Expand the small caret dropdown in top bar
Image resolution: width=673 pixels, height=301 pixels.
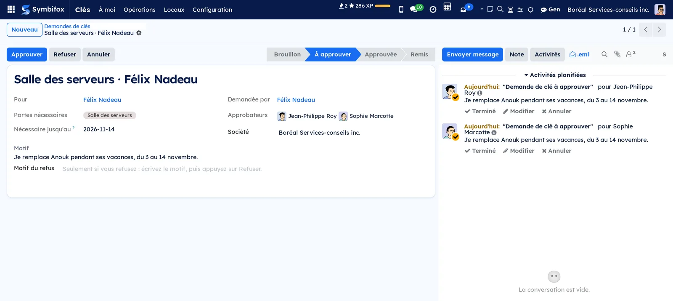[482, 9]
